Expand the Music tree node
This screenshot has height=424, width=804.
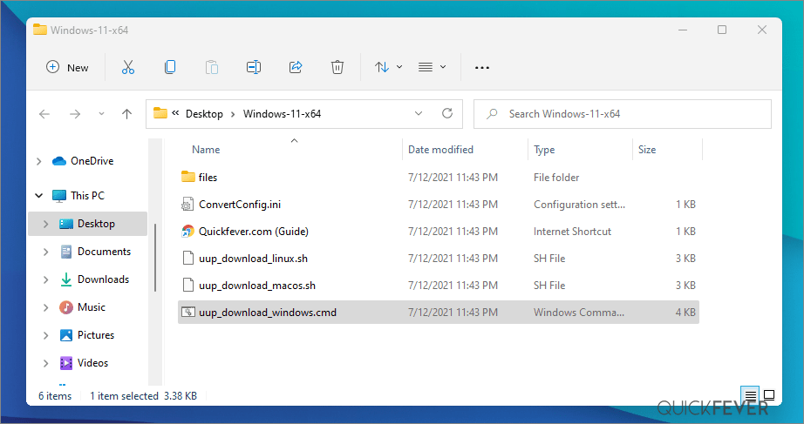[x=45, y=307]
